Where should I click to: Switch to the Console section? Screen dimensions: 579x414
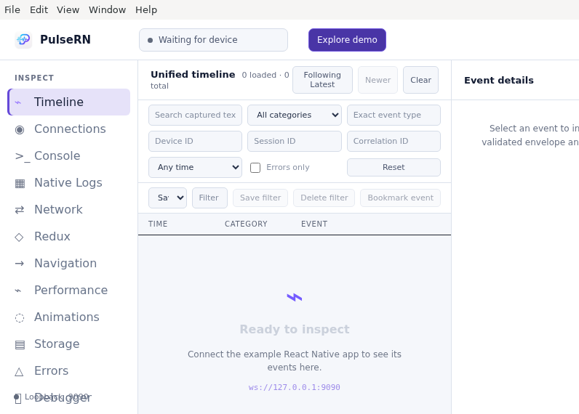[68, 156]
